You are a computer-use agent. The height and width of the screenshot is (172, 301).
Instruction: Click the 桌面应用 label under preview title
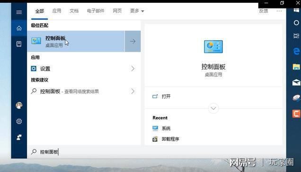213,74
